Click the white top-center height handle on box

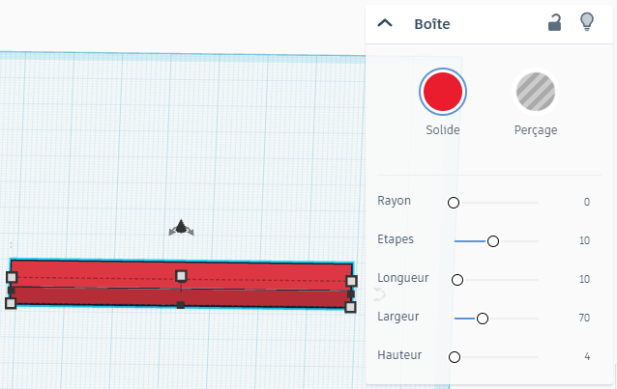pos(181,276)
